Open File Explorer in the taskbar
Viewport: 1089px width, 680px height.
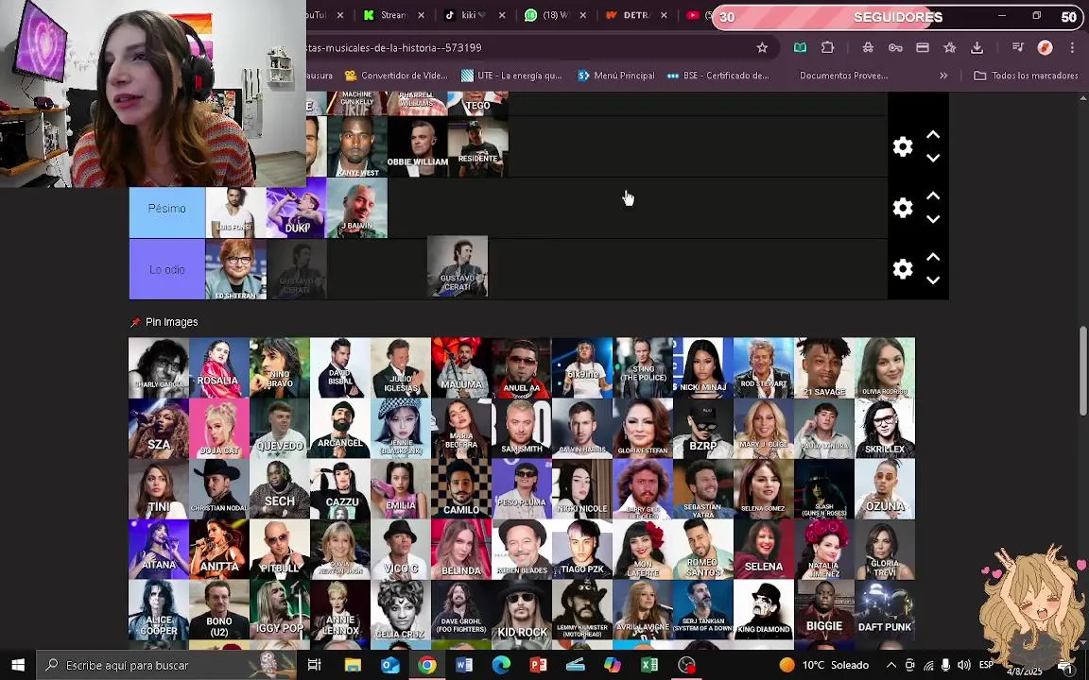point(353,665)
